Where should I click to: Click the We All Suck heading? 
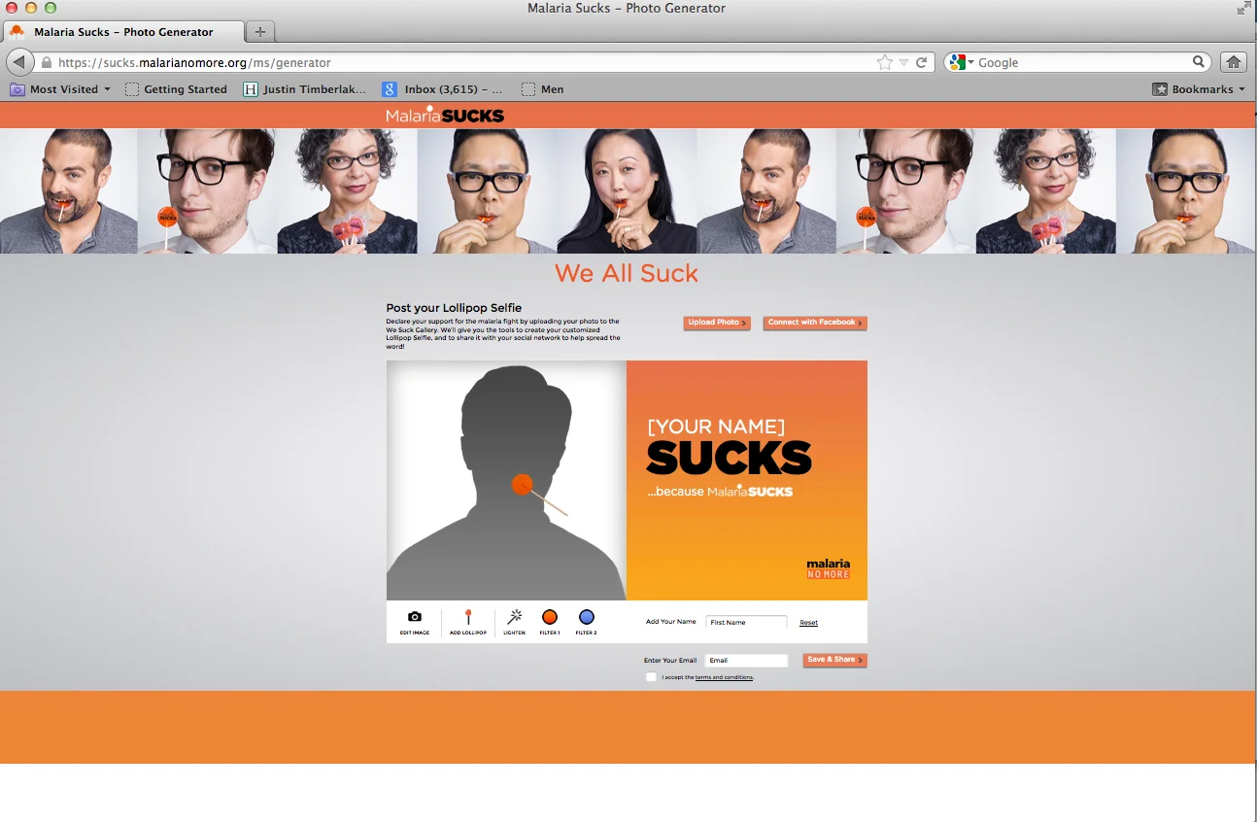627,273
